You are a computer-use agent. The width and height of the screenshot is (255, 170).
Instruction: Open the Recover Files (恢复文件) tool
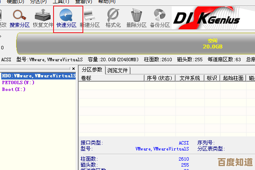coord(43,19)
